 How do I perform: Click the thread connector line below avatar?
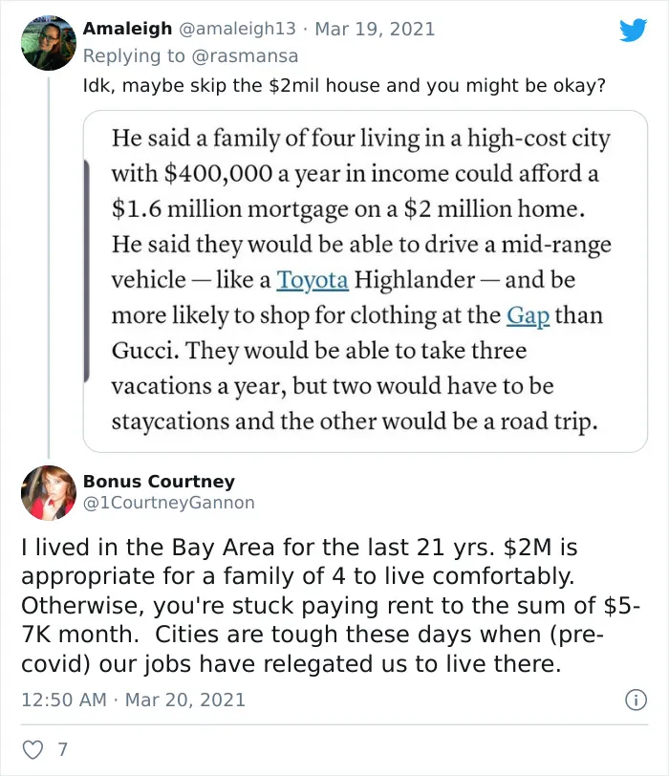(x=49, y=268)
